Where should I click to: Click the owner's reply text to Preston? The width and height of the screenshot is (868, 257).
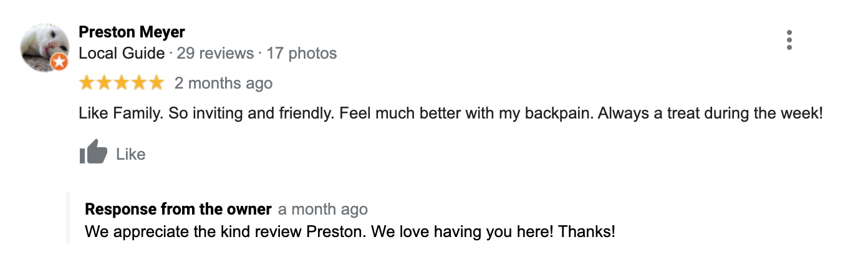350,232
